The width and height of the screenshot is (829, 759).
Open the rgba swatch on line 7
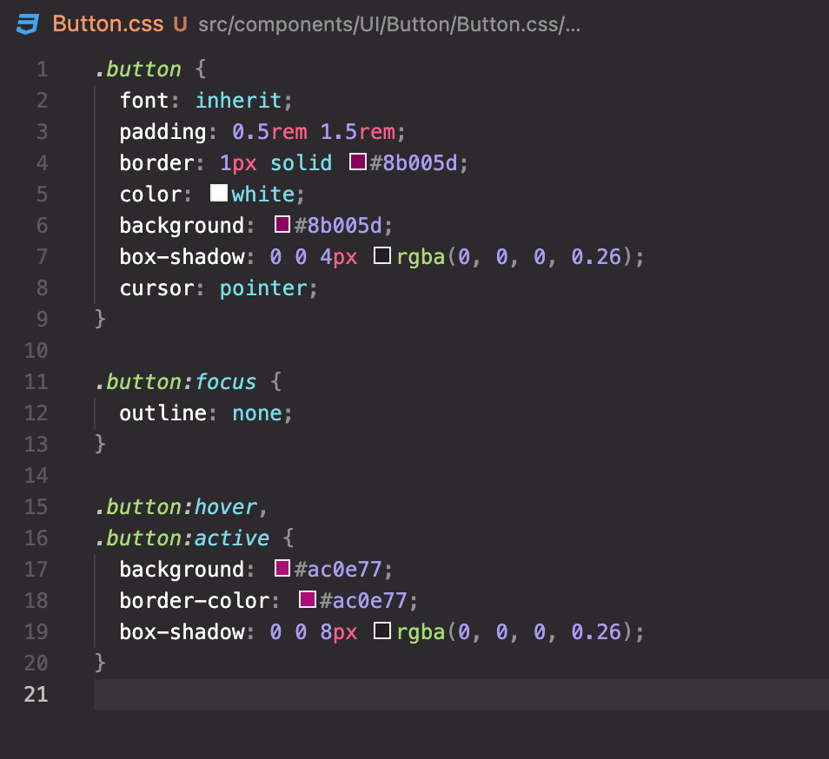point(382,255)
